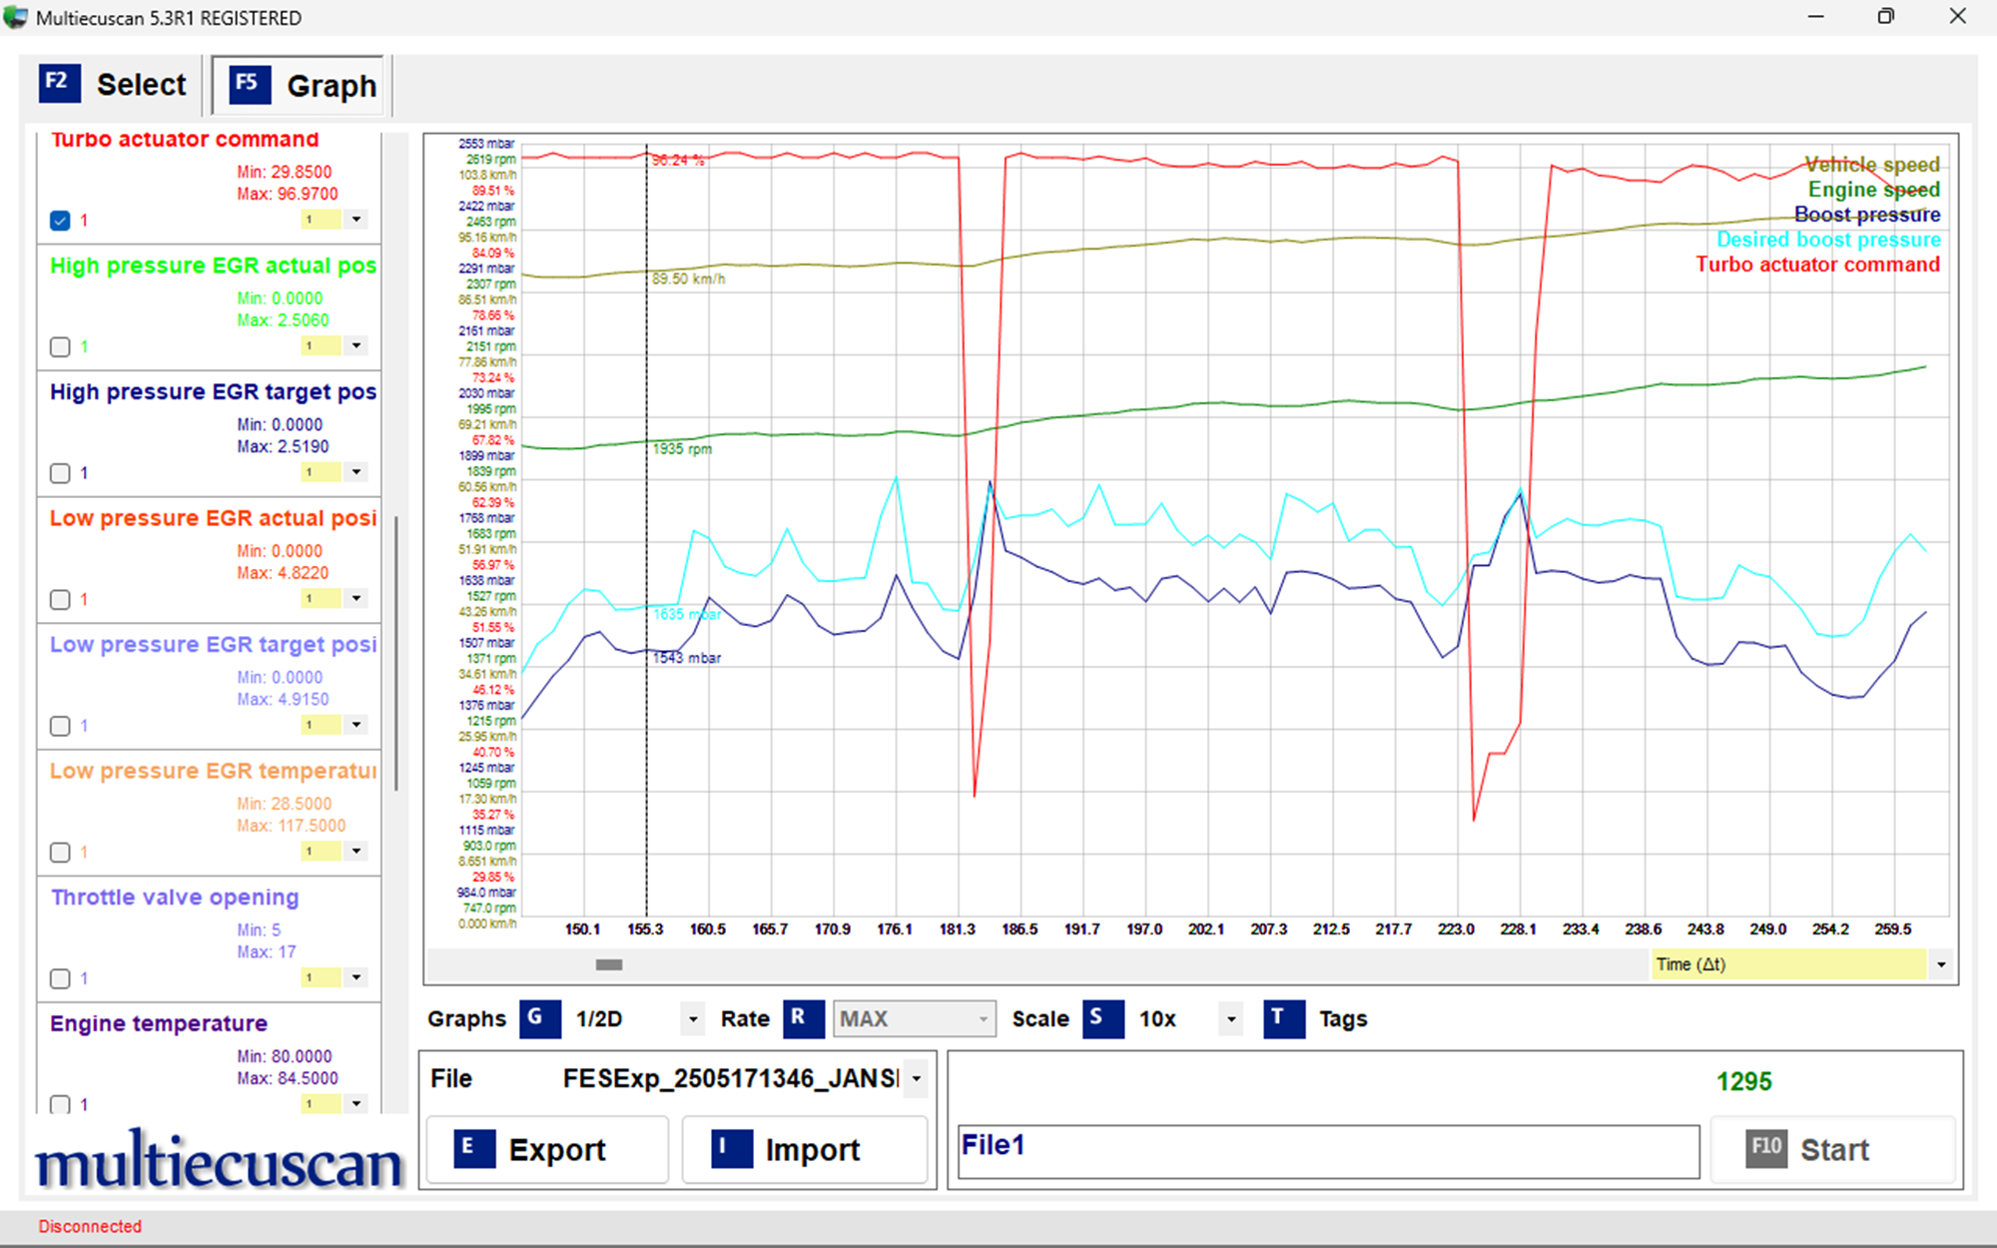This screenshot has width=1997, height=1248.
Task: Click the Disconnected status text
Action: pos(90,1226)
